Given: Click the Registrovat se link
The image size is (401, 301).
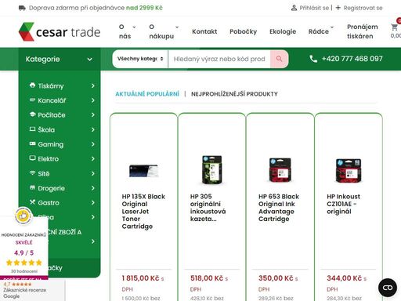Looking at the screenshot, I should [363, 8].
